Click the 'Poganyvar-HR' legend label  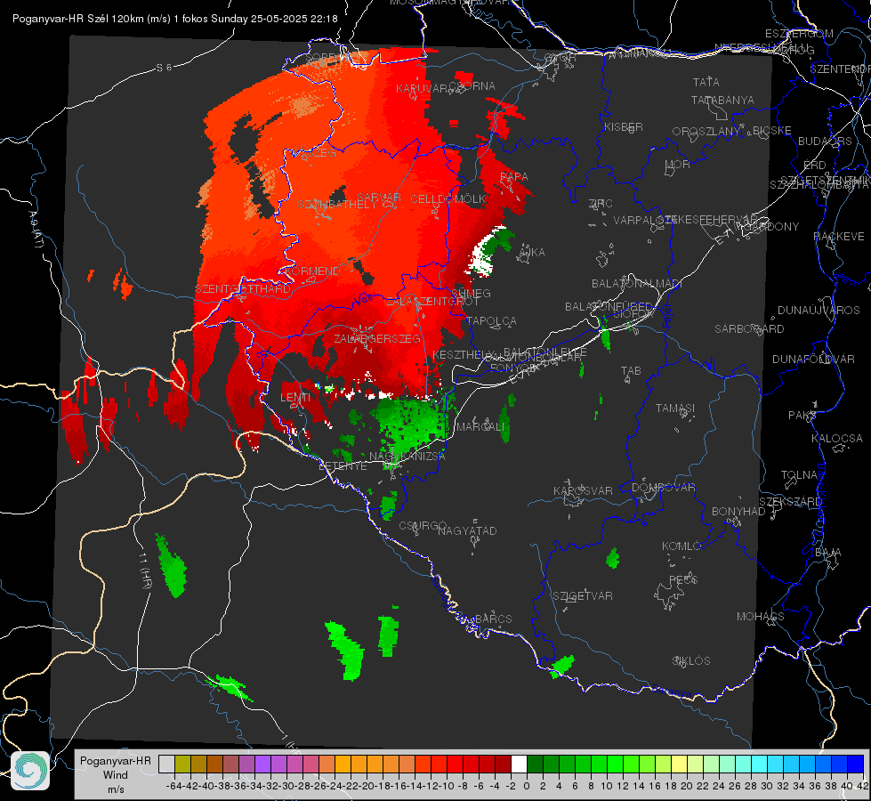point(116,761)
